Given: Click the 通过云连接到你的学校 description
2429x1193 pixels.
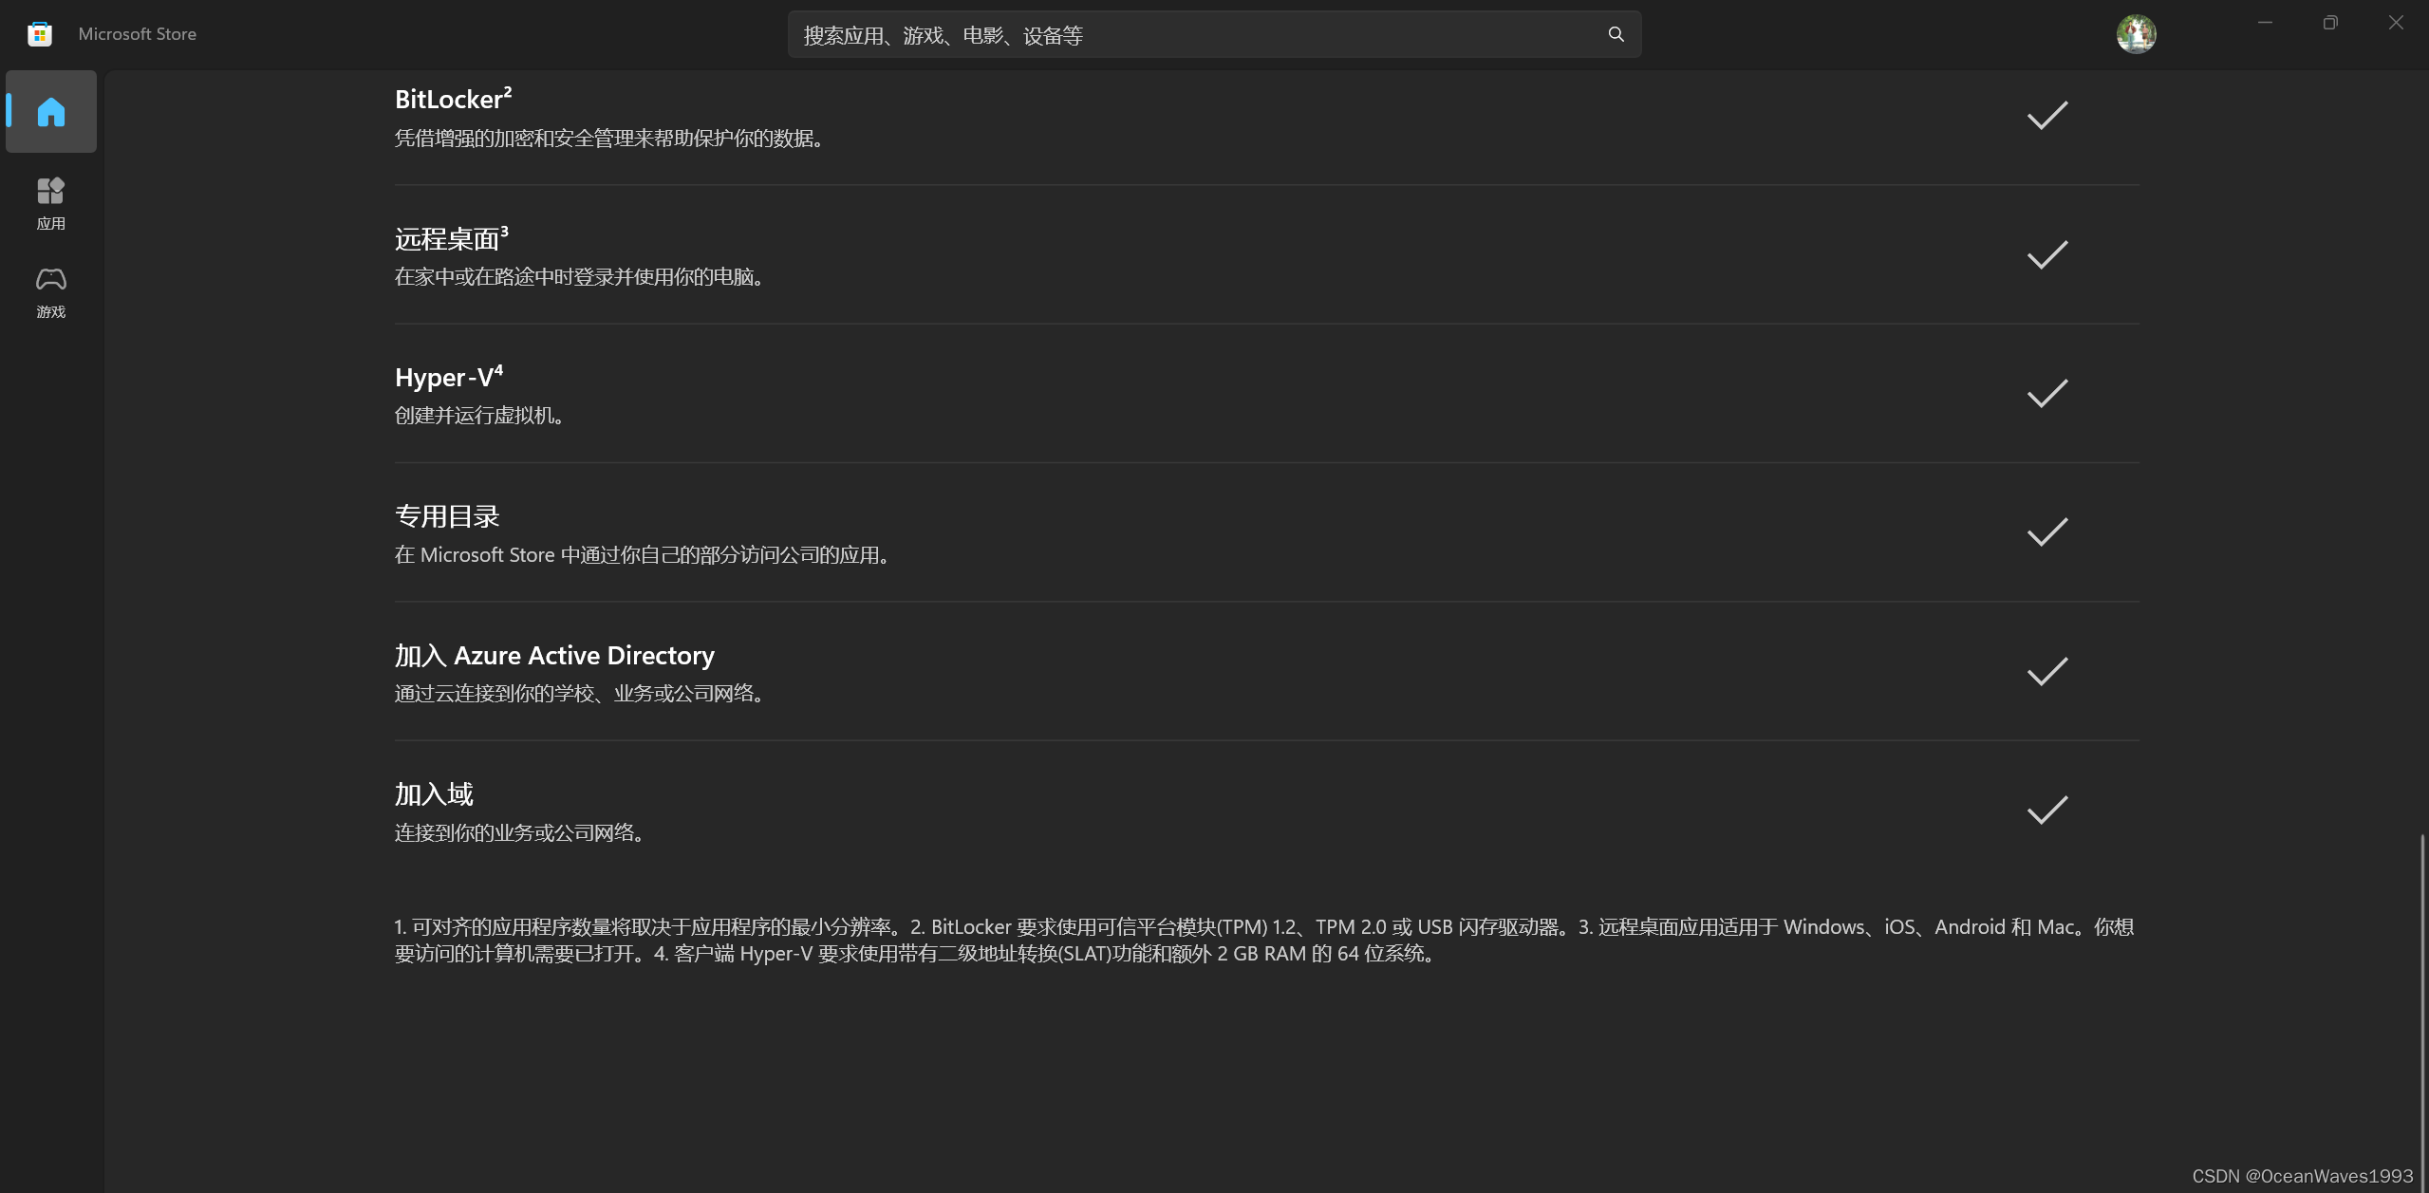Looking at the screenshot, I should [580, 694].
